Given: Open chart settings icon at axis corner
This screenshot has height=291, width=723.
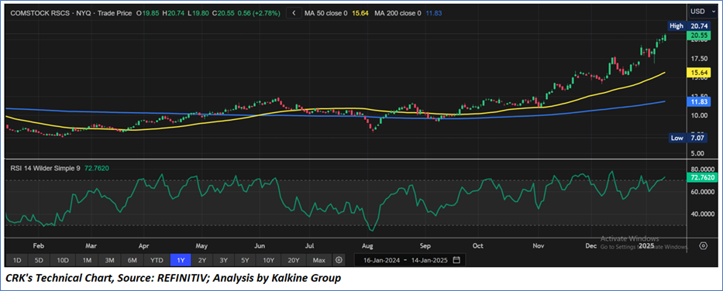Looking at the screenshot, I should coord(703,245).
